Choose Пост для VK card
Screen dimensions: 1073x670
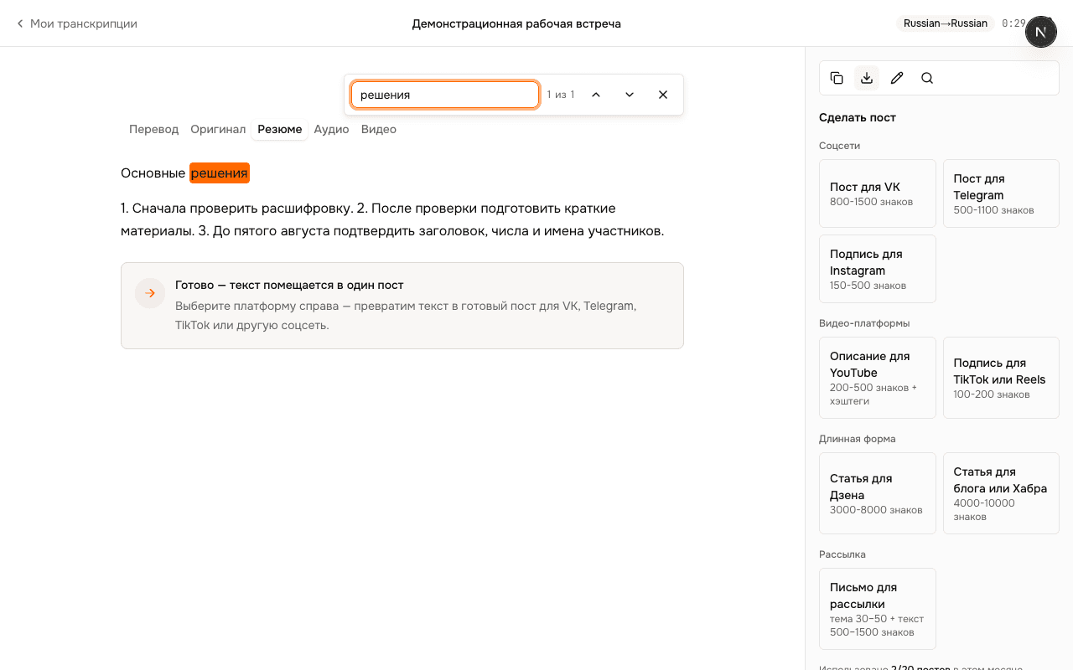click(878, 193)
